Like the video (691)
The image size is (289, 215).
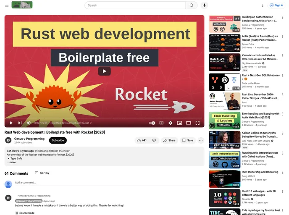point(142,140)
